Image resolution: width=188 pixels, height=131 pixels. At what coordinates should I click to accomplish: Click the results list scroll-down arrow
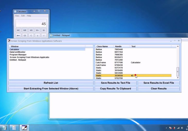(x=178, y=78)
